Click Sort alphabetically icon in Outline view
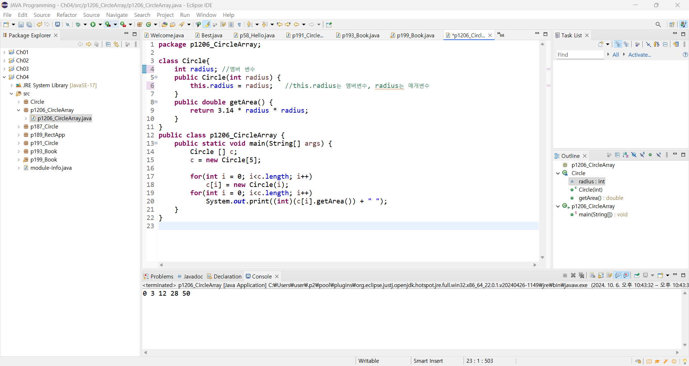The width and height of the screenshot is (689, 366). click(625, 155)
